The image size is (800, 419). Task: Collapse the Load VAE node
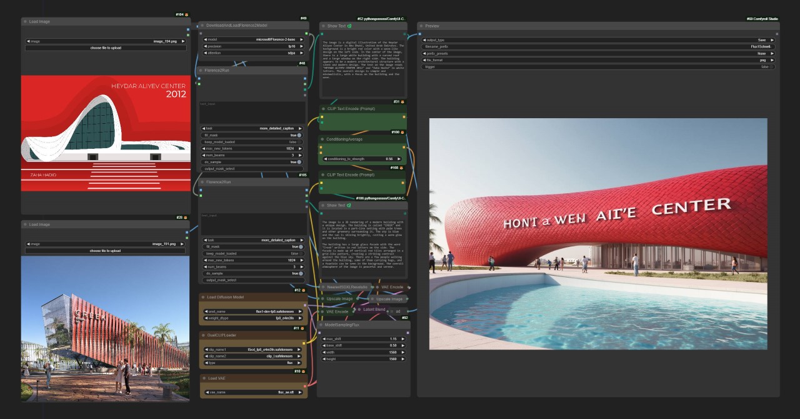pos(203,378)
